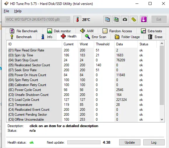Click the Worst column header
Screen dimensions: 169x148
[86, 44]
